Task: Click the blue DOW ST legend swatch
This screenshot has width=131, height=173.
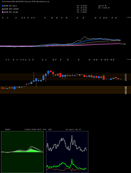Action: coord(3,6)
